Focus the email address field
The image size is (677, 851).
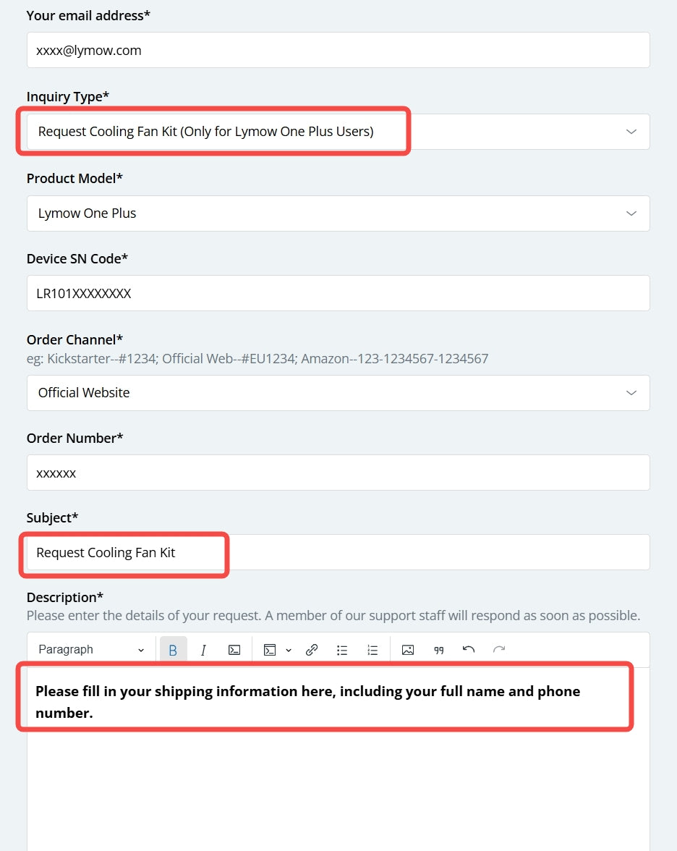(x=338, y=50)
